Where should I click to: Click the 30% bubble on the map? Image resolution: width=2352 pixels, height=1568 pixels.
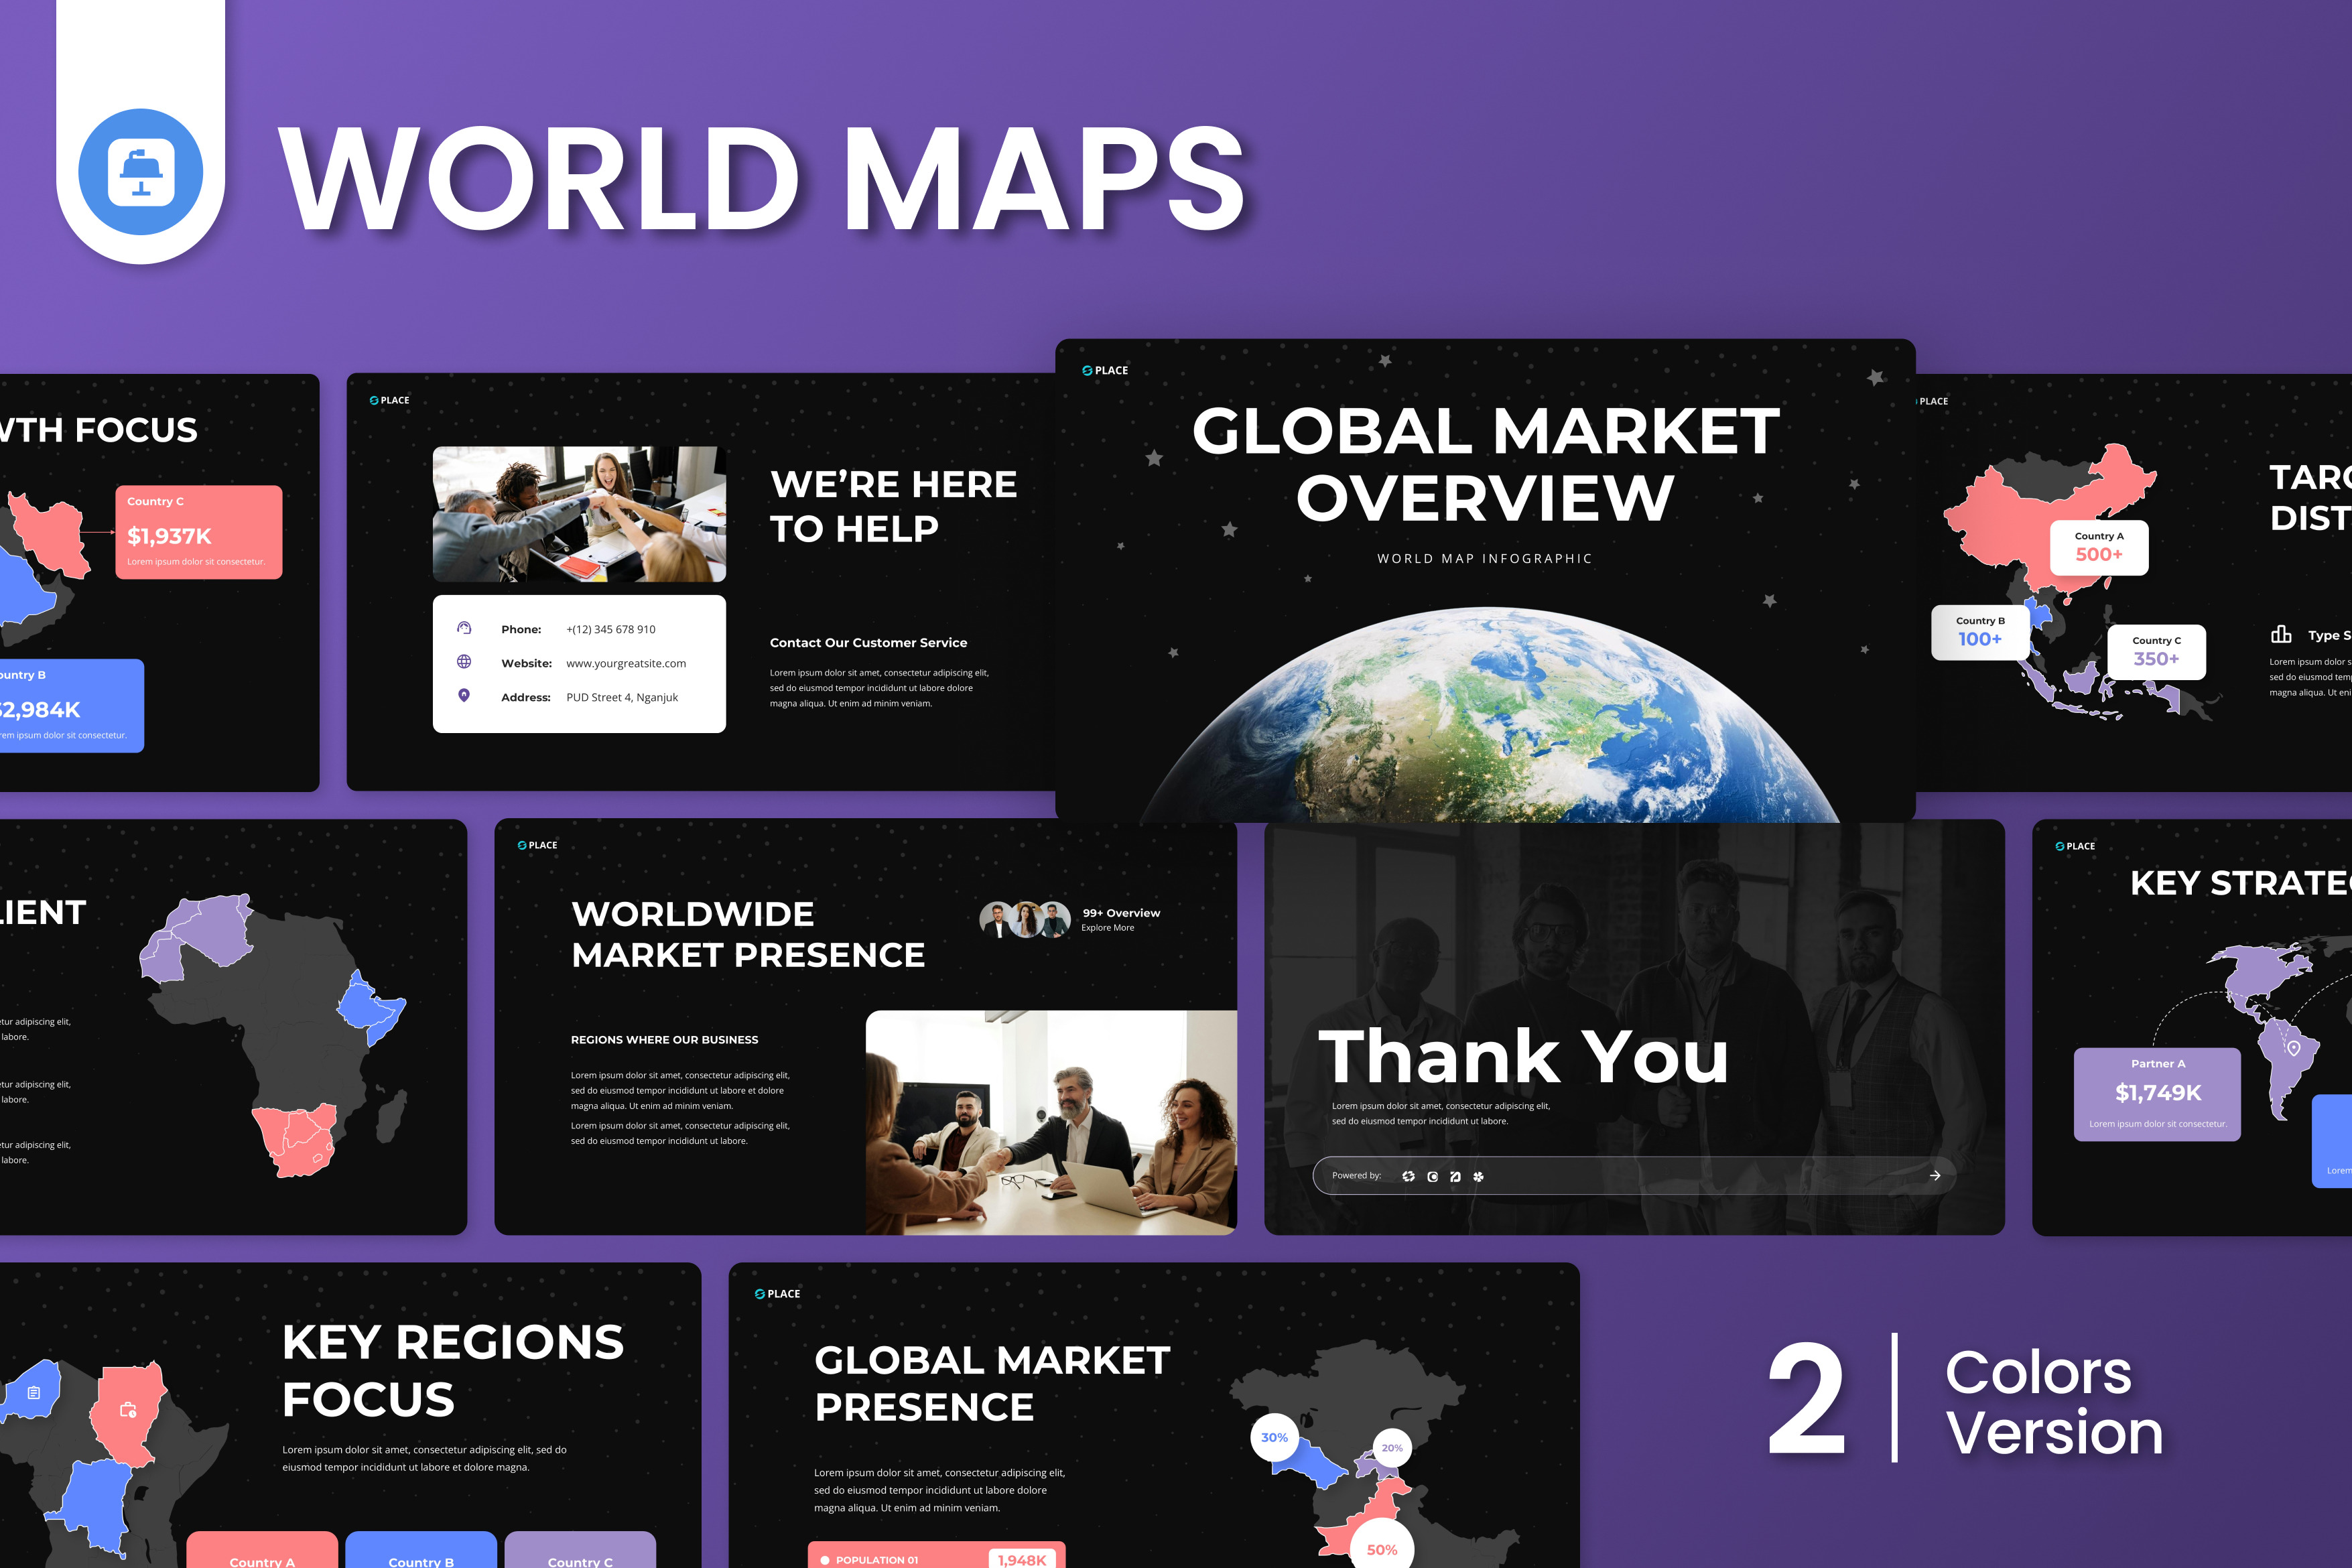pyautogui.click(x=1274, y=1438)
